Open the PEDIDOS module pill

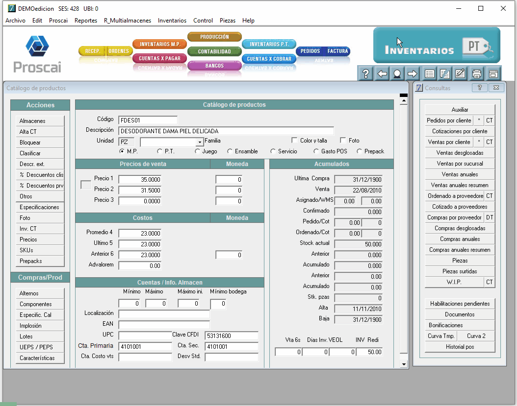pyautogui.click(x=310, y=51)
